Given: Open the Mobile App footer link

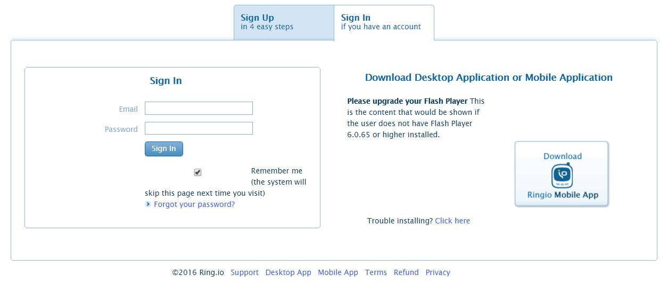Looking at the screenshot, I should click(x=338, y=272).
